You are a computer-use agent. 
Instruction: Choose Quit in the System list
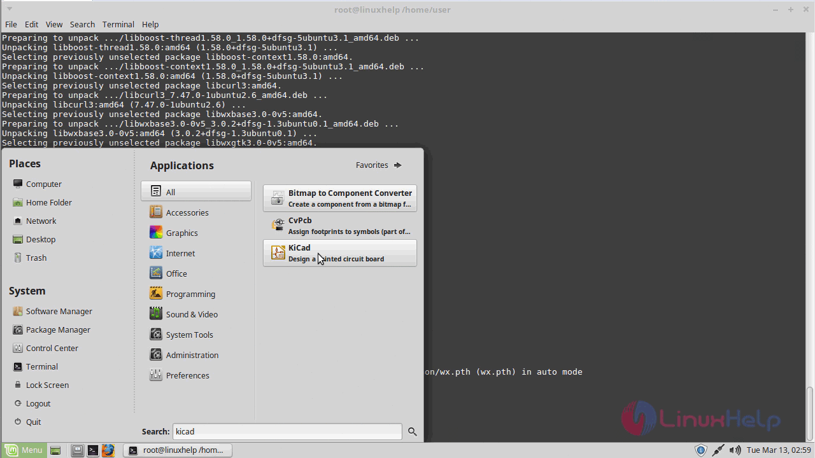[x=27, y=422]
